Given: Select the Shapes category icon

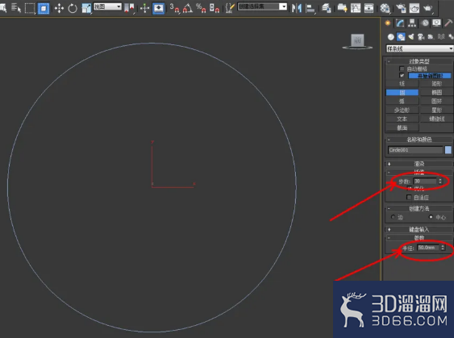Looking at the screenshot, I should pos(401,37).
